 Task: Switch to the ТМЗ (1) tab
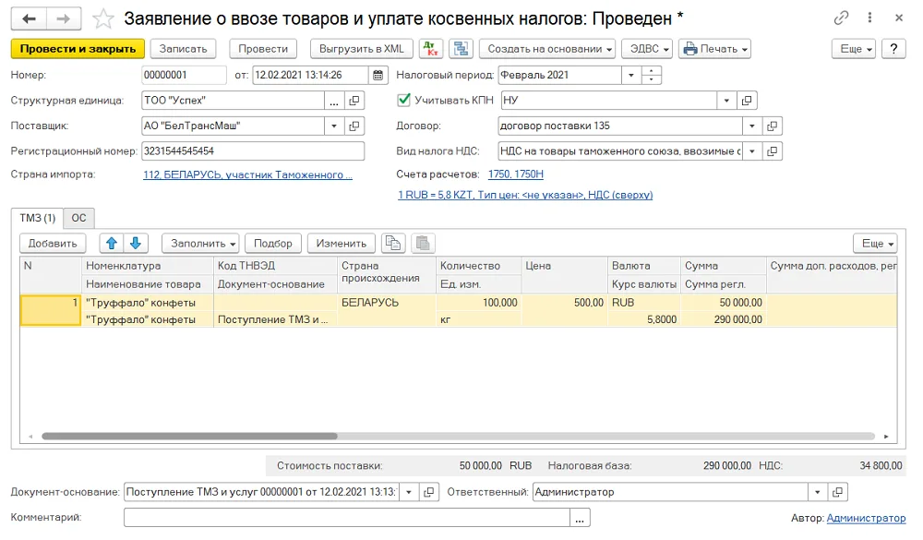[x=38, y=218]
